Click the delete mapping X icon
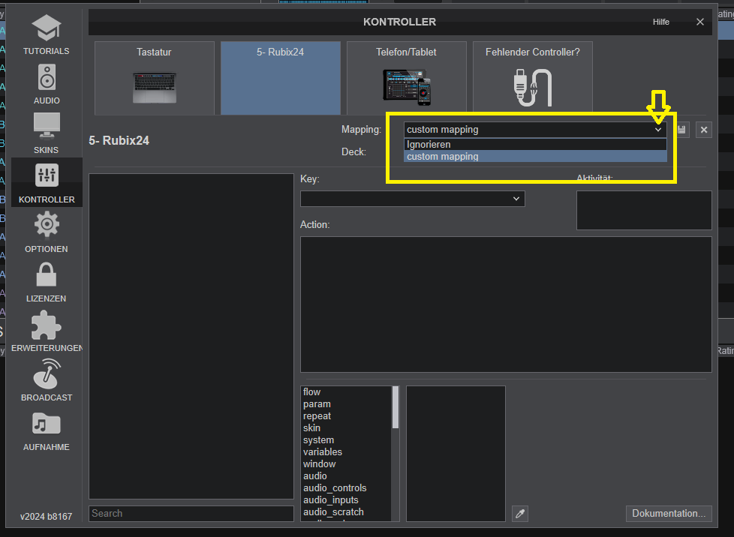Screen dimensions: 734x537 tap(703, 130)
